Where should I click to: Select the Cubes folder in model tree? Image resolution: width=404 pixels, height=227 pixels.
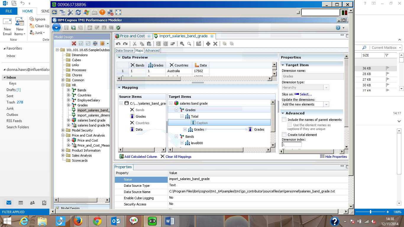click(x=76, y=60)
